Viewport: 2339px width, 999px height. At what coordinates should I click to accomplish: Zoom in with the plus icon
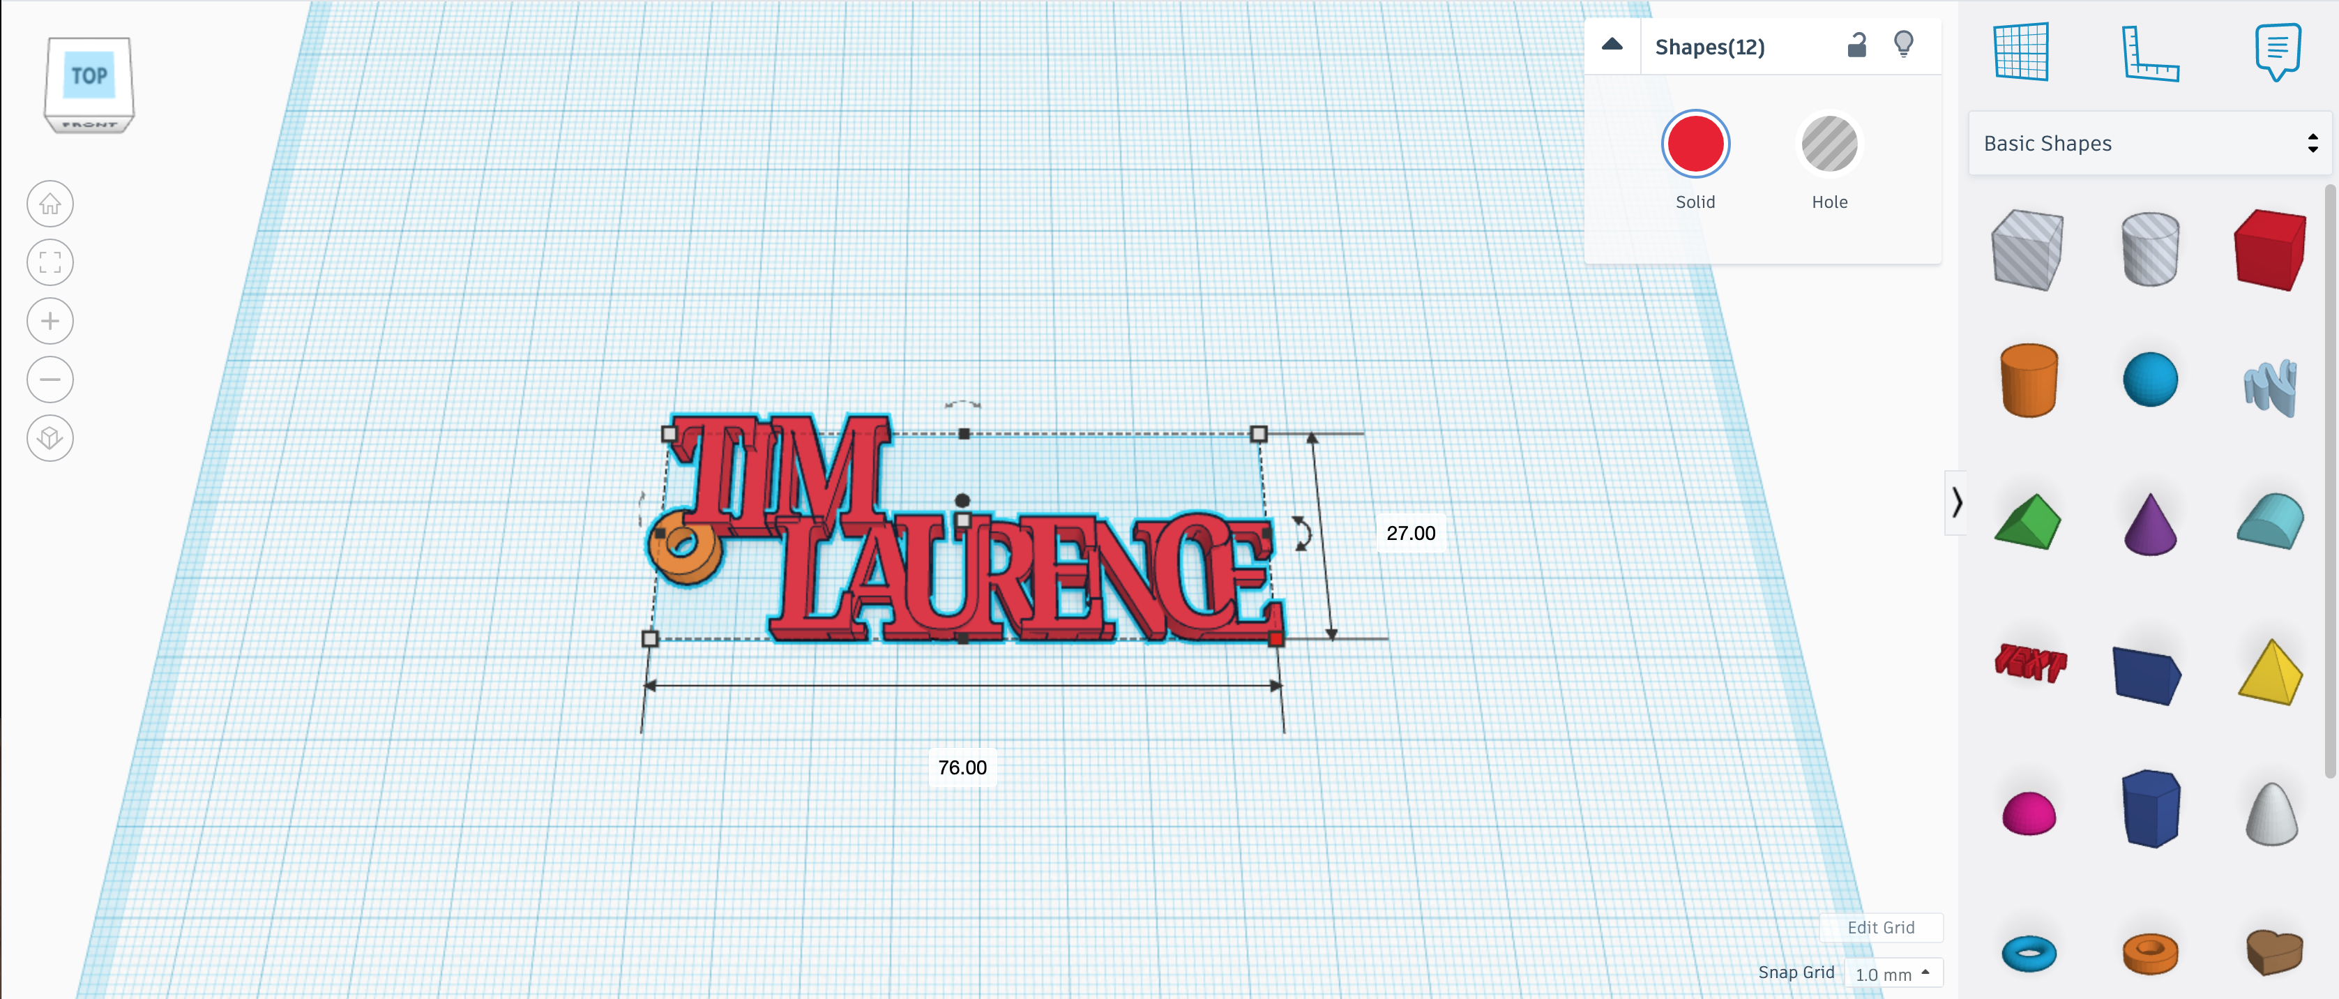tap(50, 322)
